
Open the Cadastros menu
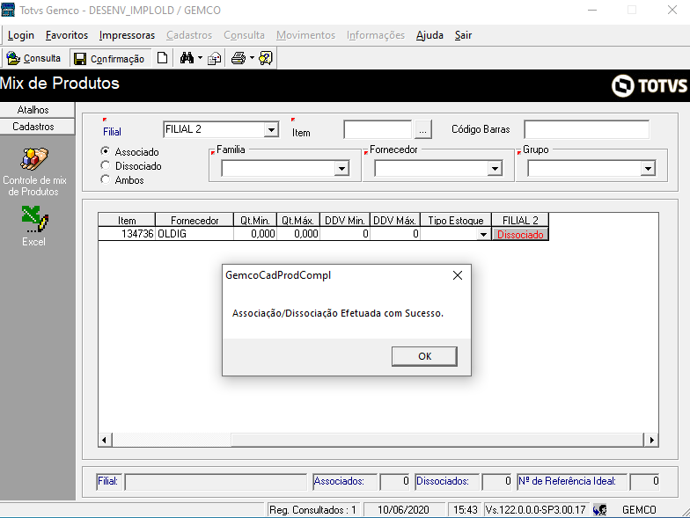pyautogui.click(x=189, y=35)
